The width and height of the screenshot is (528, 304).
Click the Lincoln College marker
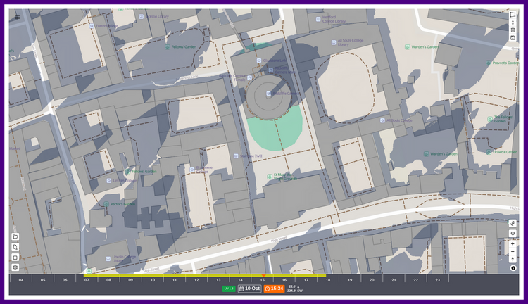pos(108,181)
